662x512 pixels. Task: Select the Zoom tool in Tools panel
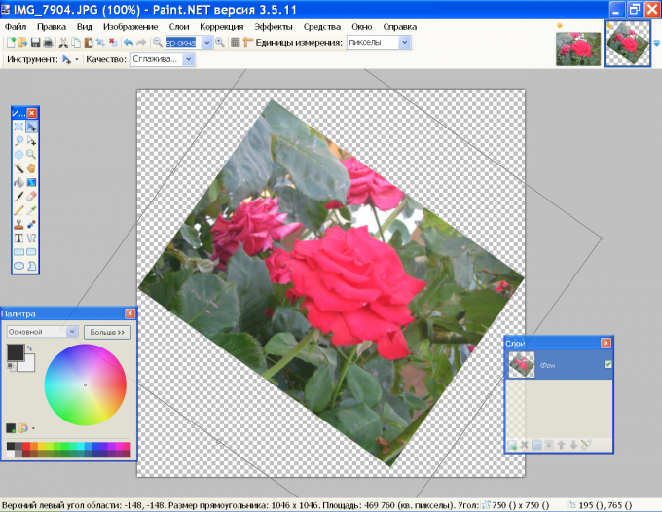31,155
